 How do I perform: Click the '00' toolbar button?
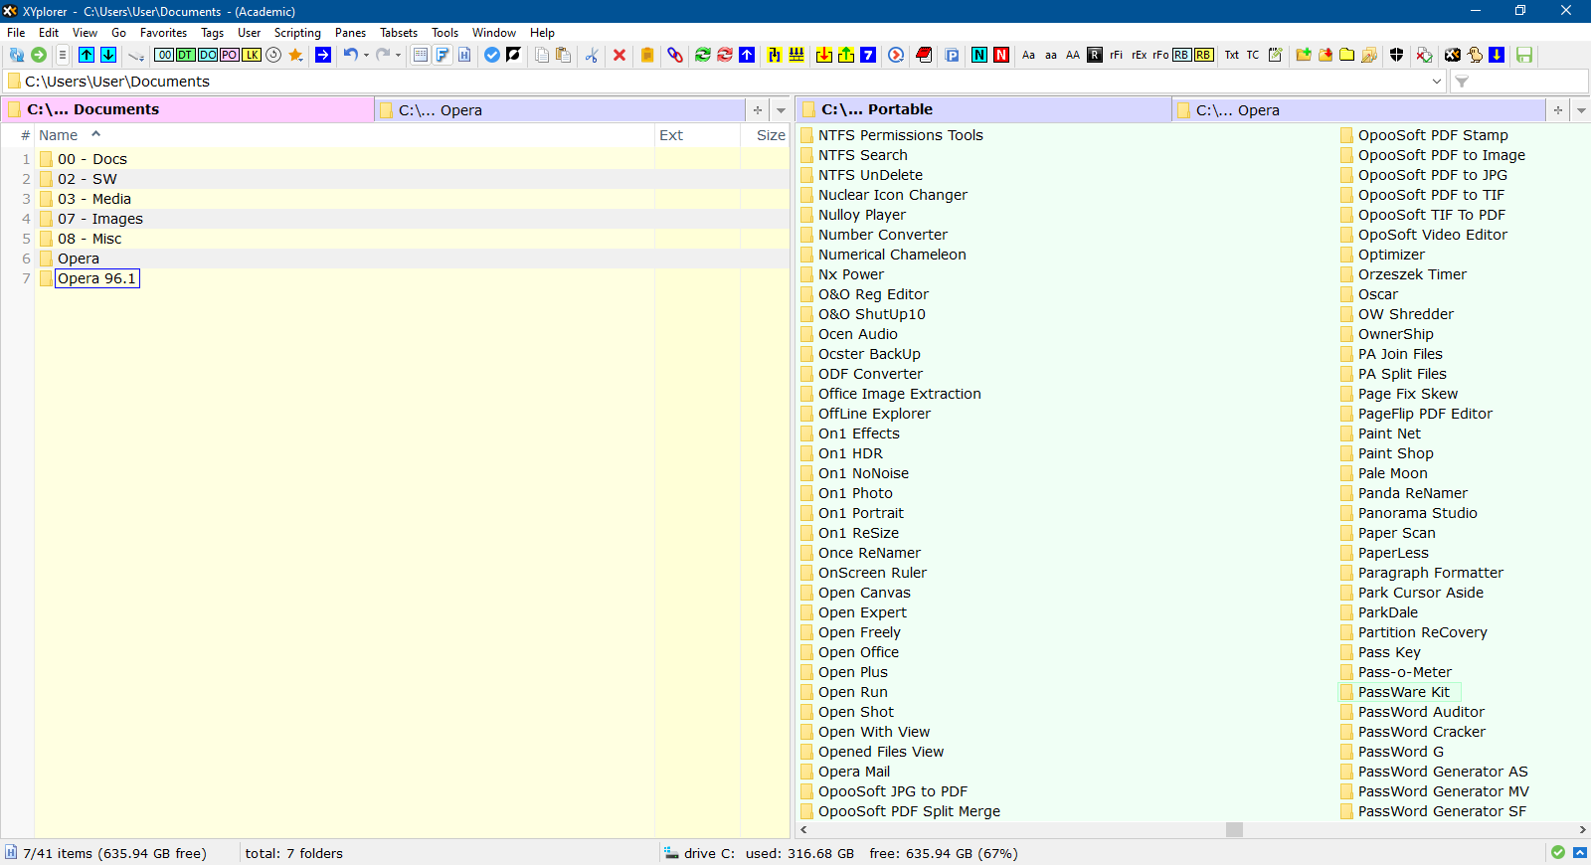(x=164, y=55)
